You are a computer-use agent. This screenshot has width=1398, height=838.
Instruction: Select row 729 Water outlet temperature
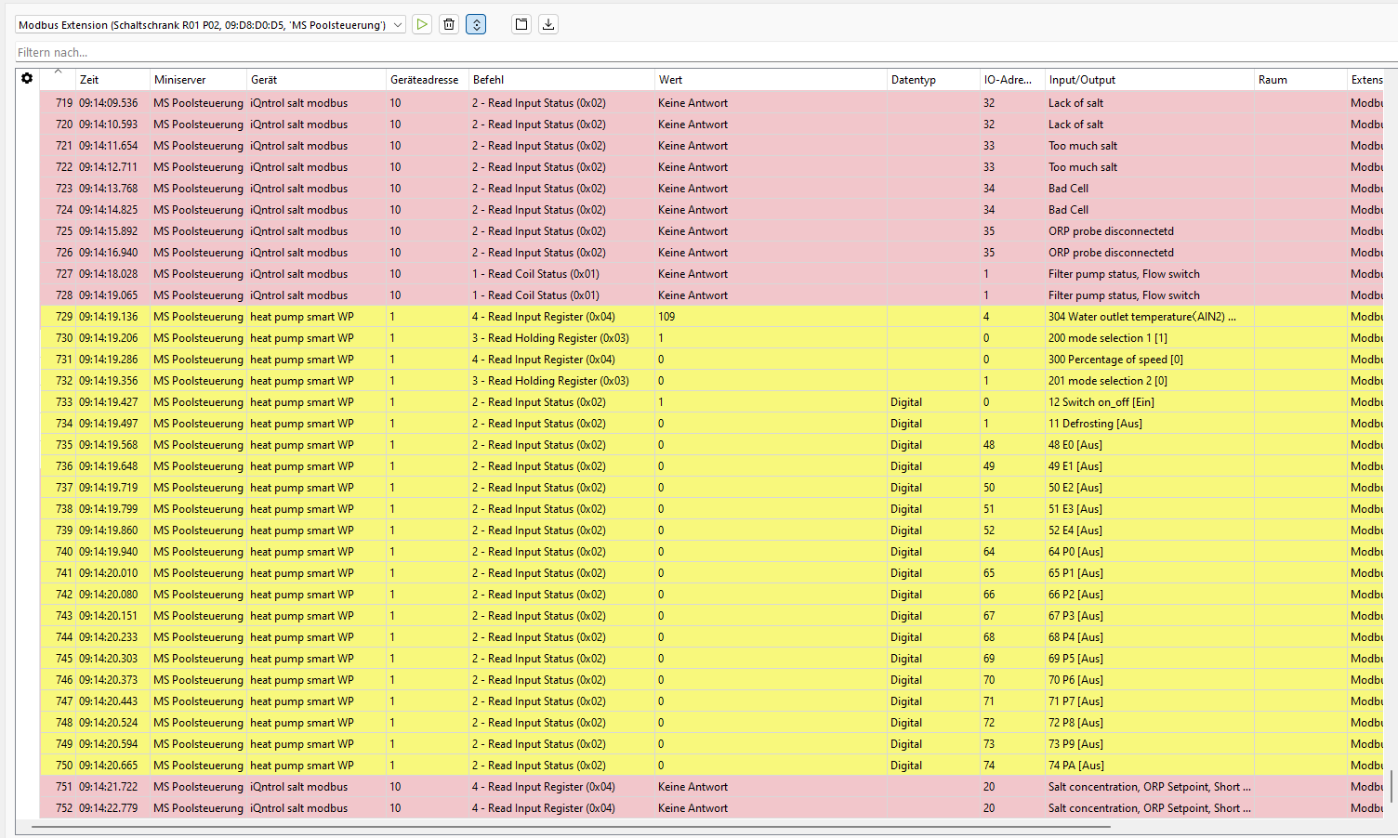click(x=1141, y=317)
